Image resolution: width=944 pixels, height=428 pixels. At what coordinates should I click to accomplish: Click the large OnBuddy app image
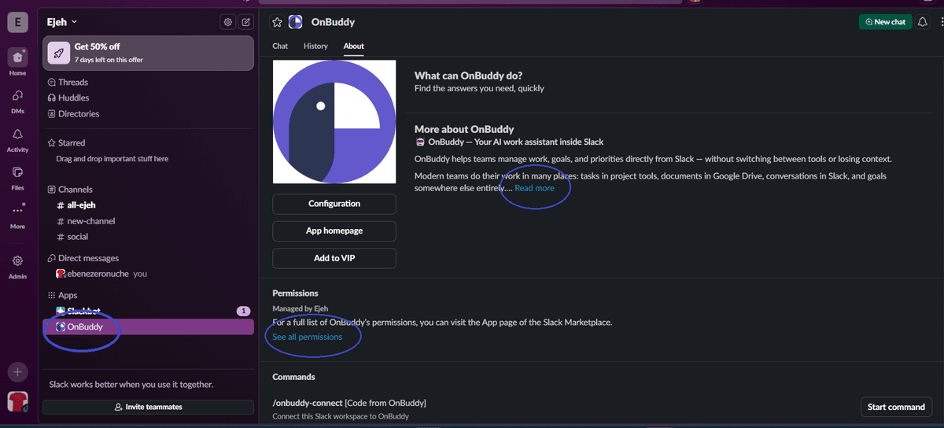[334, 121]
